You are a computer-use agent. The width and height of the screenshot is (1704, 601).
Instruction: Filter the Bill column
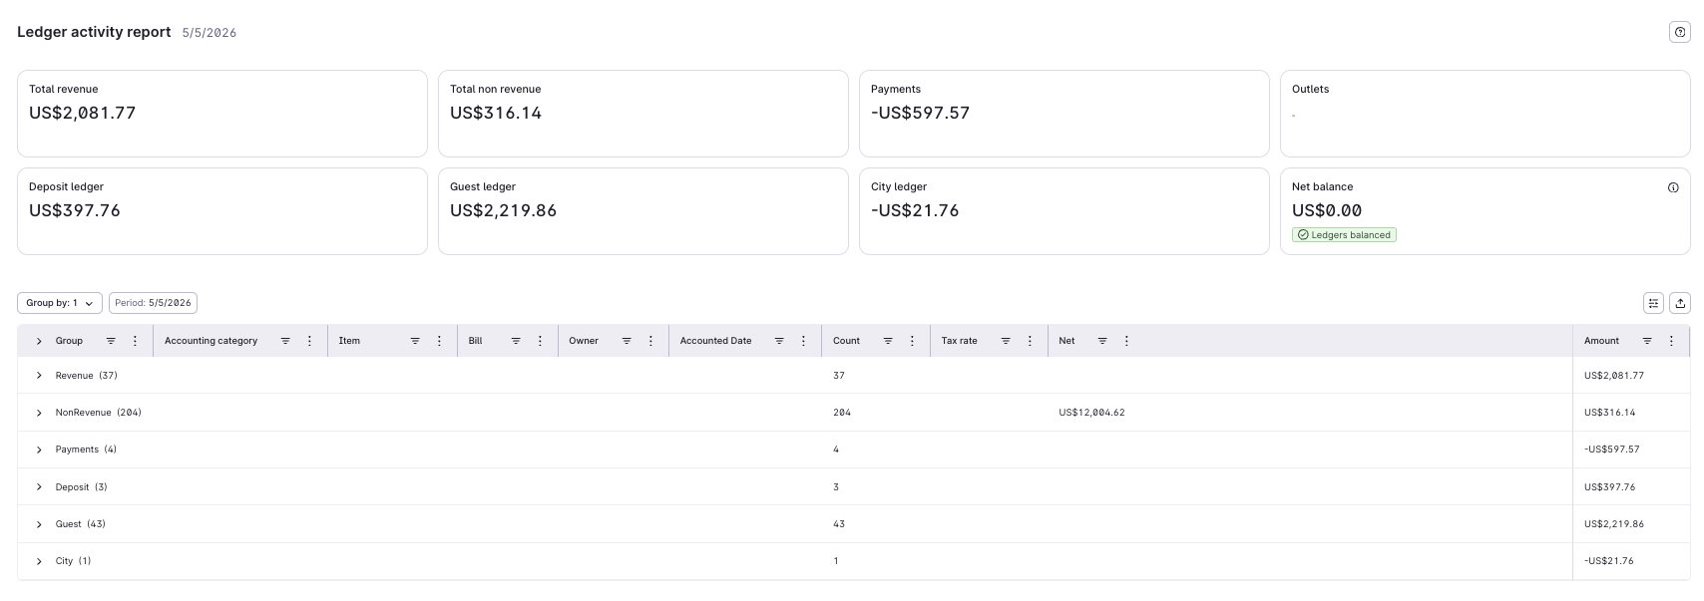click(516, 341)
